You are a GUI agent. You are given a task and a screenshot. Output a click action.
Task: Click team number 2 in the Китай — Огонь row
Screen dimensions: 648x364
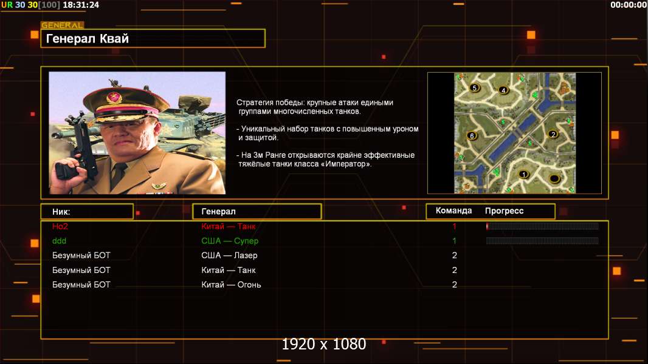point(454,285)
